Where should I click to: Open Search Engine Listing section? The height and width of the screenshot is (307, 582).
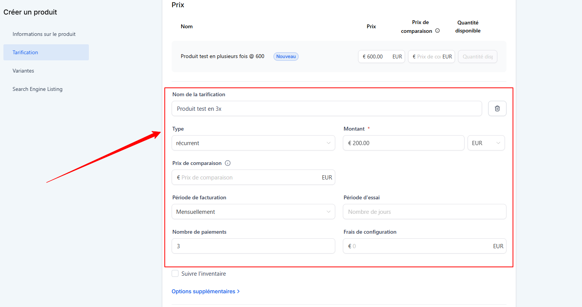[x=37, y=89]
